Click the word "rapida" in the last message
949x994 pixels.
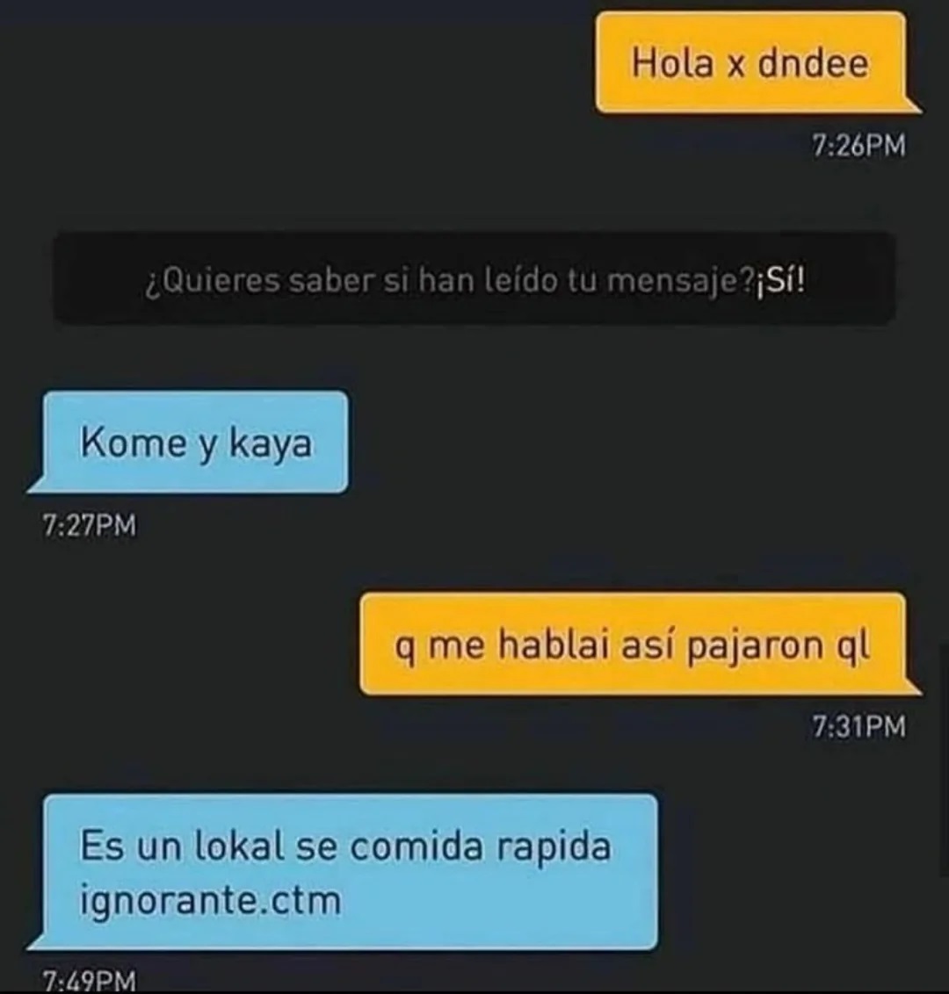pyautogui.click(x=554, y=848)
